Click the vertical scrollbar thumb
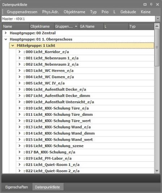 pyautogui.click(x=157, y=48)
